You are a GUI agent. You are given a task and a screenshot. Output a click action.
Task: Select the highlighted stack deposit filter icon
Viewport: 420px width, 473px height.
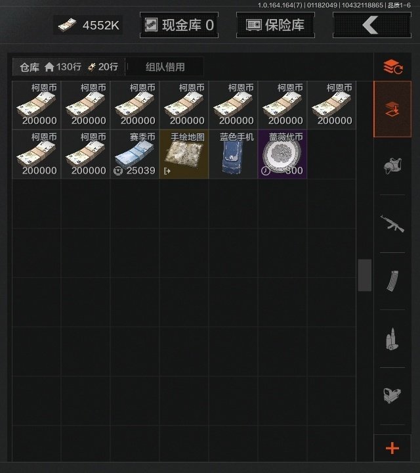click(x=392, y=109)
